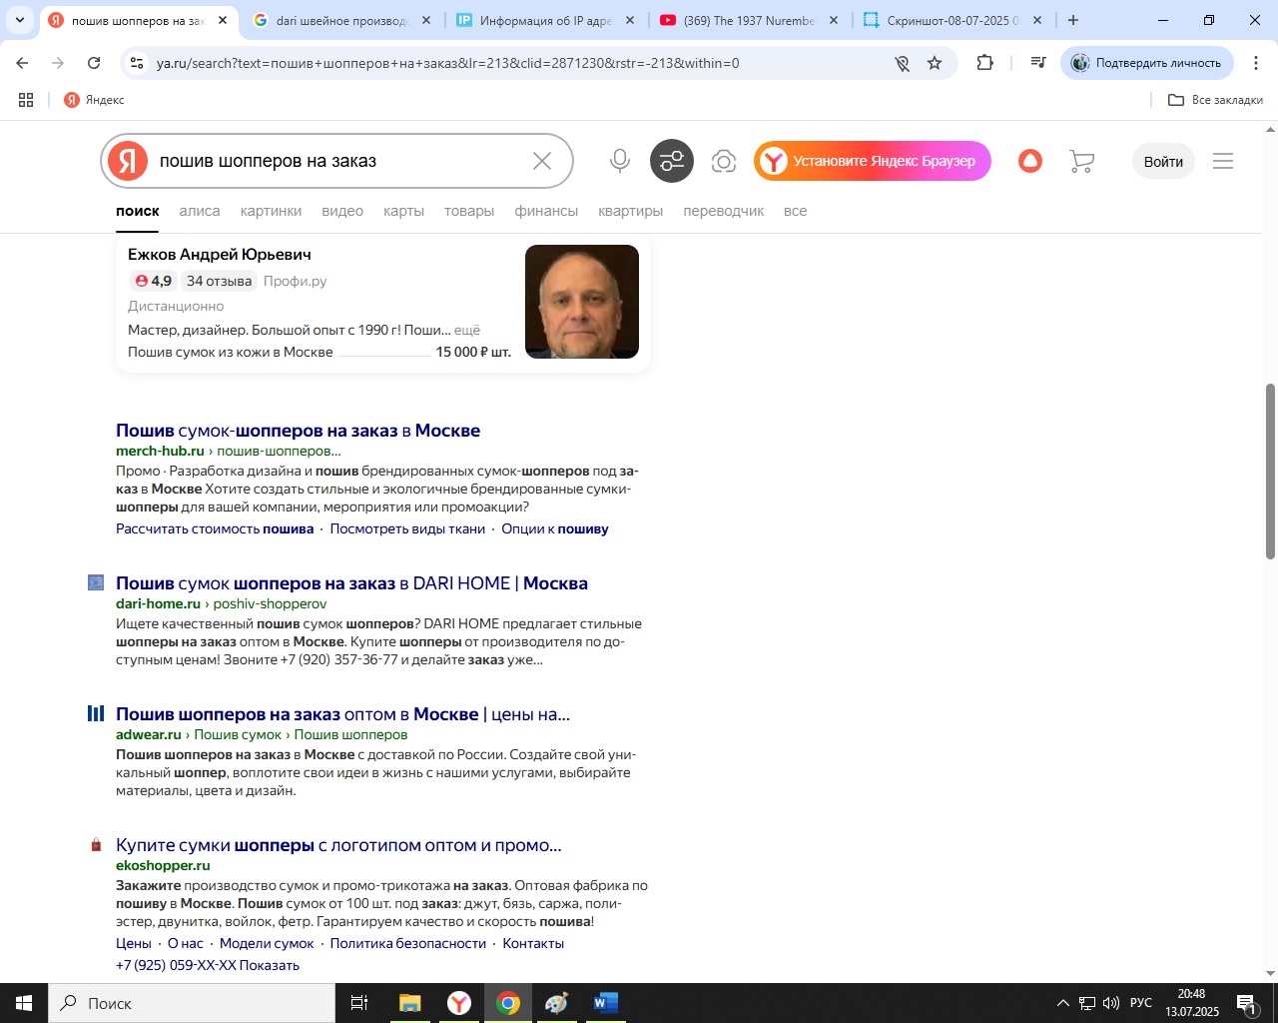Click the page vertical scrollbar

pyautogui.click(x=1270, y=472)
